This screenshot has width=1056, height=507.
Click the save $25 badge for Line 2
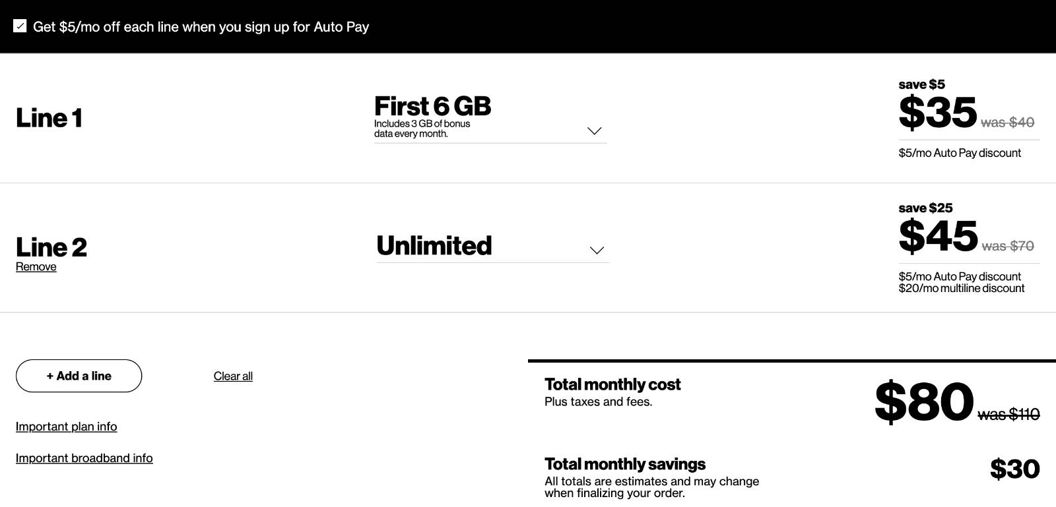[925, 208]
